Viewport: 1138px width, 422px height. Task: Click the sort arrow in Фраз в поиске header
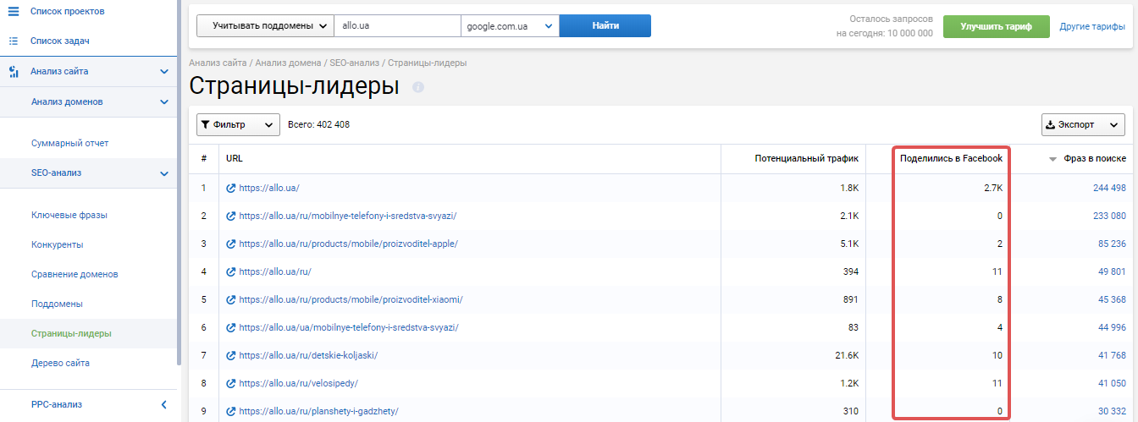[x=1052, y=159]
